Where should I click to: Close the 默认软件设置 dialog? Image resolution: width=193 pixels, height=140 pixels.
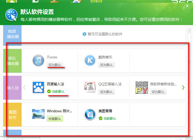(x=187, y=6)
